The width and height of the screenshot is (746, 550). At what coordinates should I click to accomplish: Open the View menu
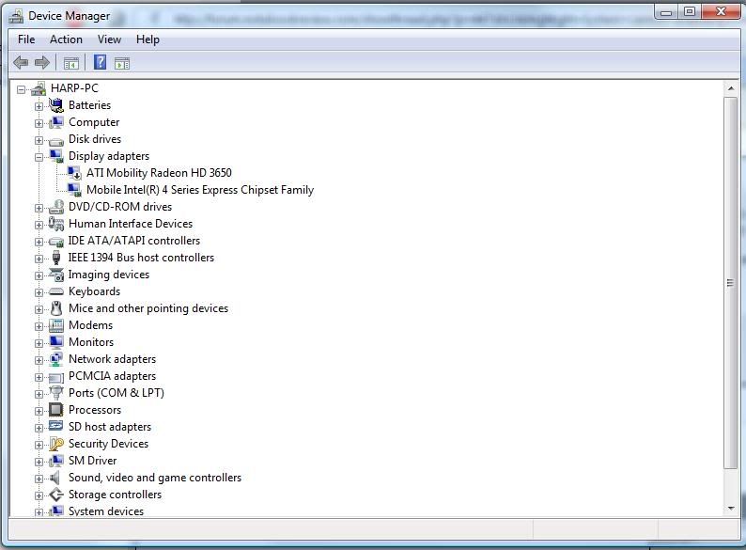coord(109,39)
